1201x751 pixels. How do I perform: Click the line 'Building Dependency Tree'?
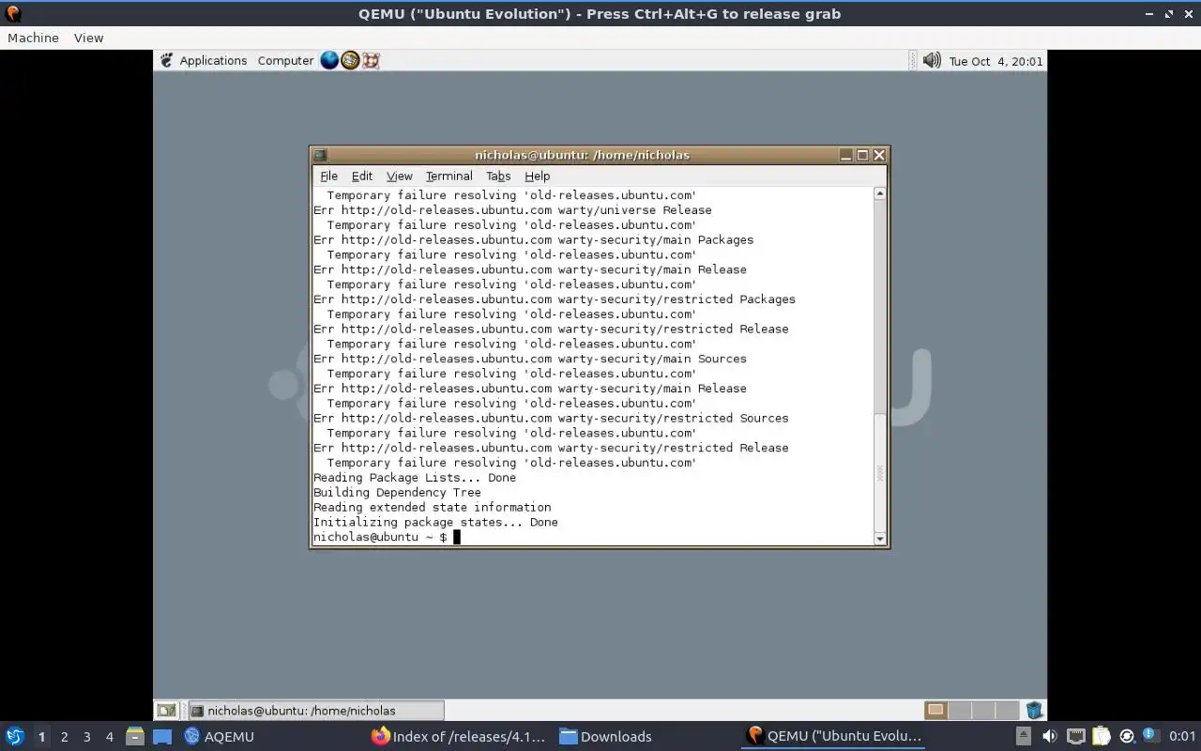pos(397,492)
